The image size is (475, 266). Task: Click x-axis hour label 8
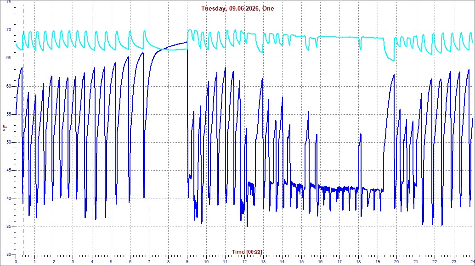[168, 262]
